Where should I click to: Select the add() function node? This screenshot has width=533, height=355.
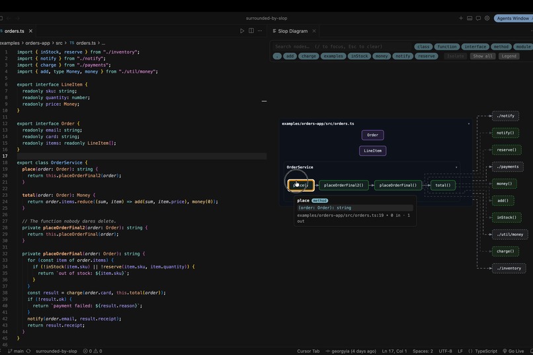pyautogui.click(x=503, y=200)
